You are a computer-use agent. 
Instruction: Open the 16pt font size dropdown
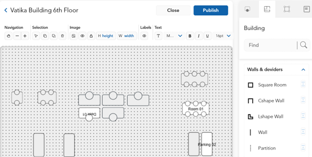click(x=223, y=36)
